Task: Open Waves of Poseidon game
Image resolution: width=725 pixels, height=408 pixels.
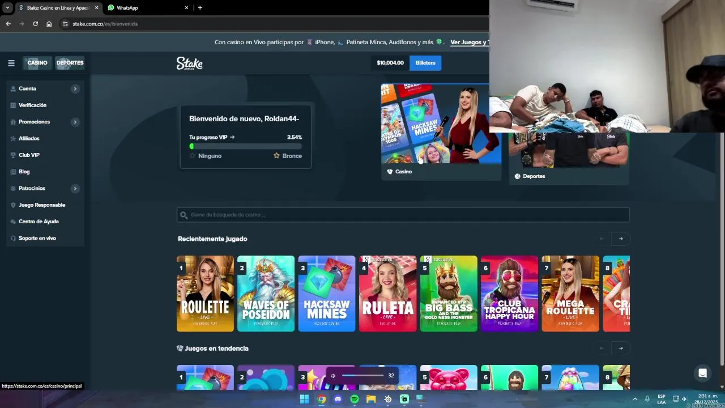Action: [x=266, y=294]
